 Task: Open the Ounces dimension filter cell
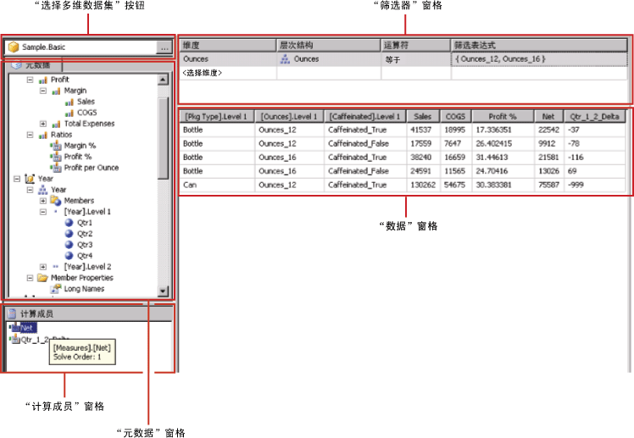[x=228, y=59]
